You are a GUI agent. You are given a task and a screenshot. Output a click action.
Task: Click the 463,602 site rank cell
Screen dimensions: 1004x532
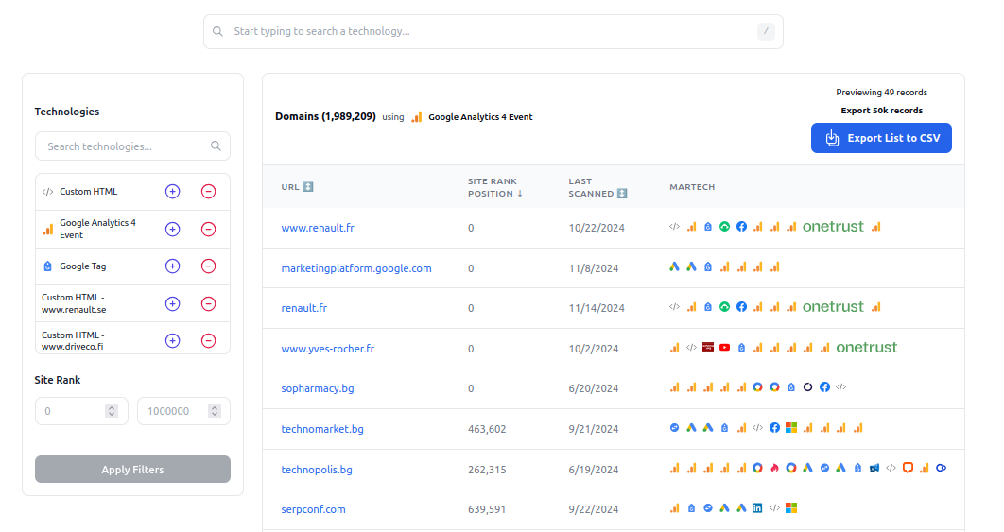[x=487, y=429]
